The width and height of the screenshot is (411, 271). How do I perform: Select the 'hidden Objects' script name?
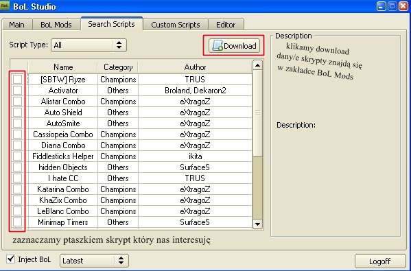click(x=63, y=167)
